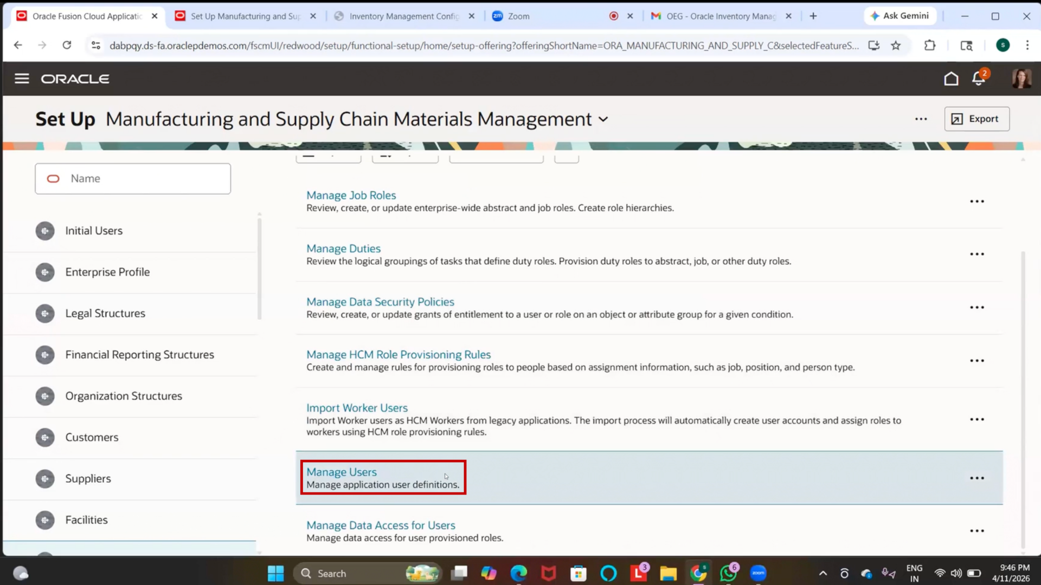Open actions menu for HCM Role Provisioning Rules
The image size is (1041, 585).
977,361
